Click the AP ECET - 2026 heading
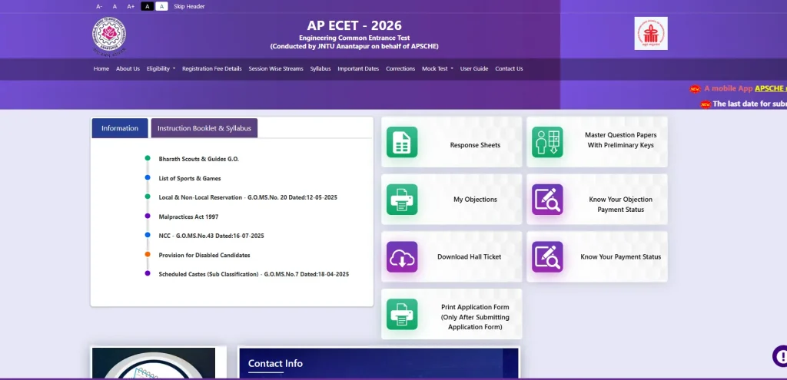Image resolution: width=787 pixels, height=380 pixels. point(354,25)
